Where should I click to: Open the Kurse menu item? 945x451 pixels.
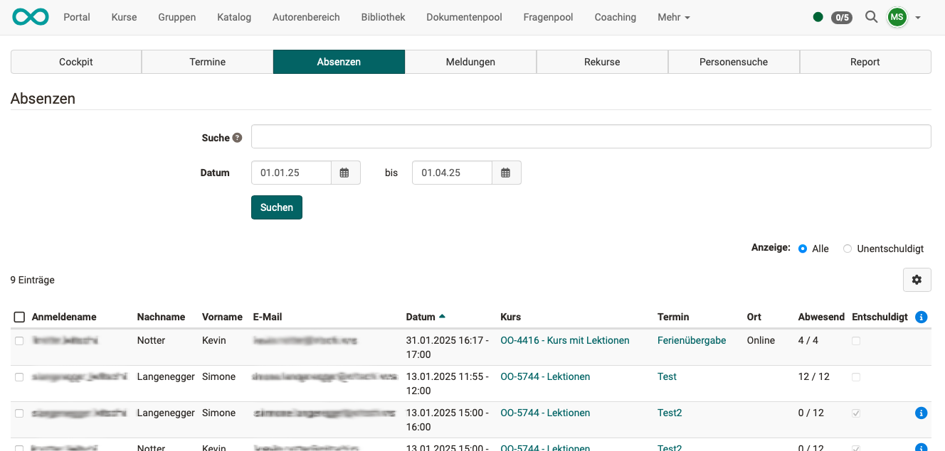pos(124,17)
